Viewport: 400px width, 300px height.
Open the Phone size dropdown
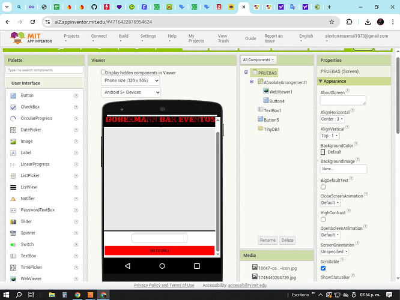[x=130, y=80]
